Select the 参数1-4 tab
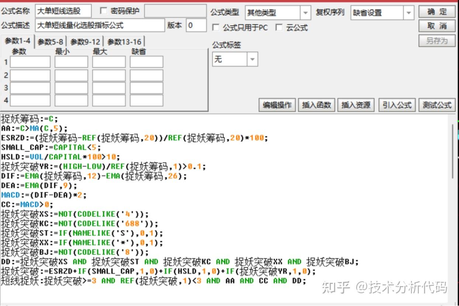The width and height of the screenshot is (459, 306). pos(18,41)
